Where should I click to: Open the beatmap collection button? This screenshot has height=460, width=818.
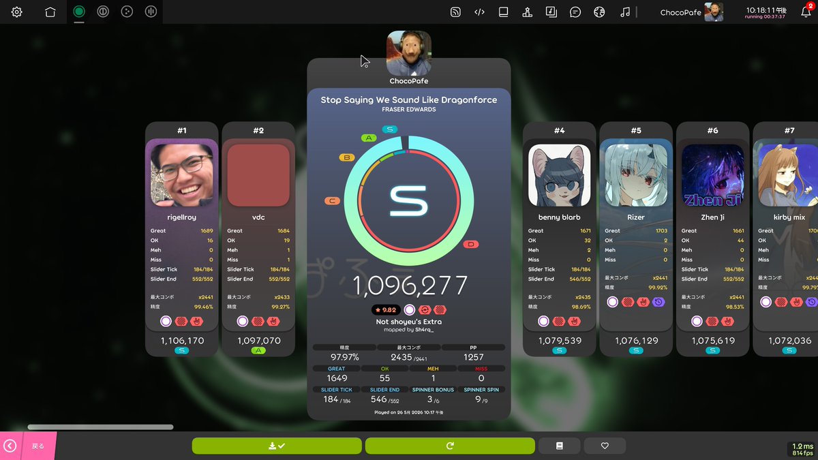pos(560,446)
